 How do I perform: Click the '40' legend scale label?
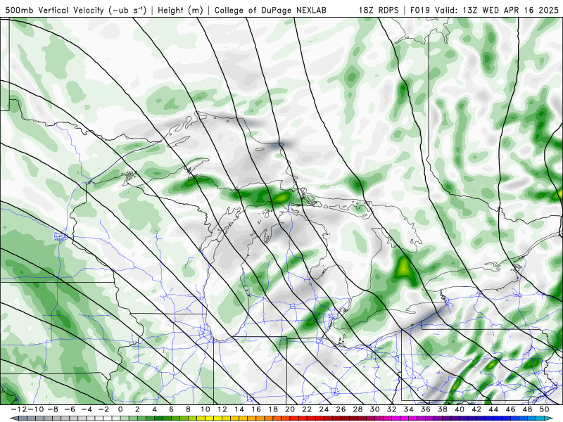pyautogui.click(x=460, y=409)
